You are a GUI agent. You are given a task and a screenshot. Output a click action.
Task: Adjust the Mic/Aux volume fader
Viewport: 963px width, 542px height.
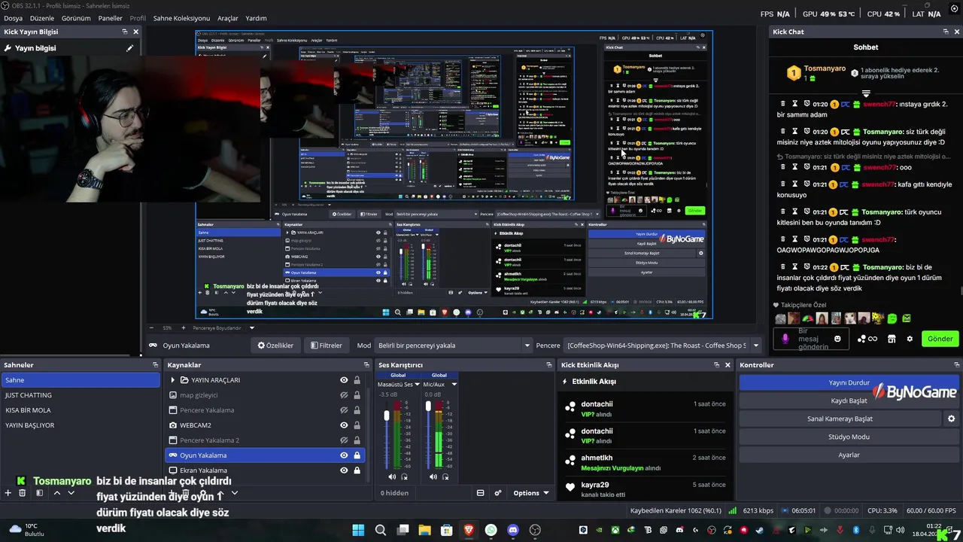[x=428, y=406]
